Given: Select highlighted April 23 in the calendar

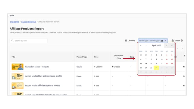Looking at the screenshot, I should (156, 68).
